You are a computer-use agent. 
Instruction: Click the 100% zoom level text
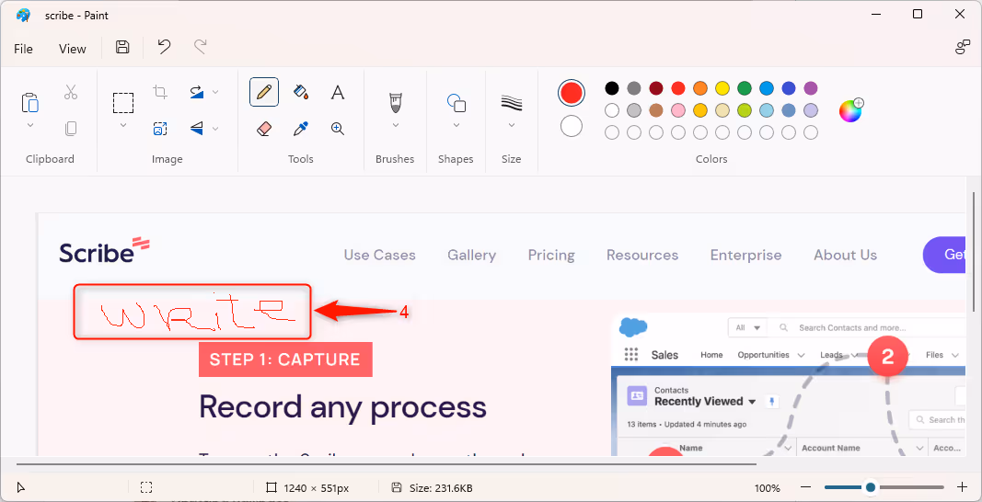point(768,487)
